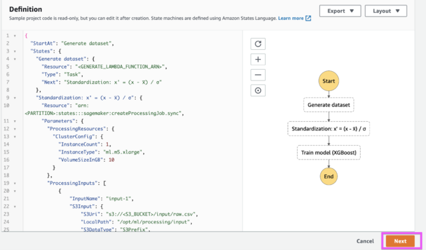426x250 pixels.
Task: Collapse the Parameters block at line 11
Action: pos(15,121)
